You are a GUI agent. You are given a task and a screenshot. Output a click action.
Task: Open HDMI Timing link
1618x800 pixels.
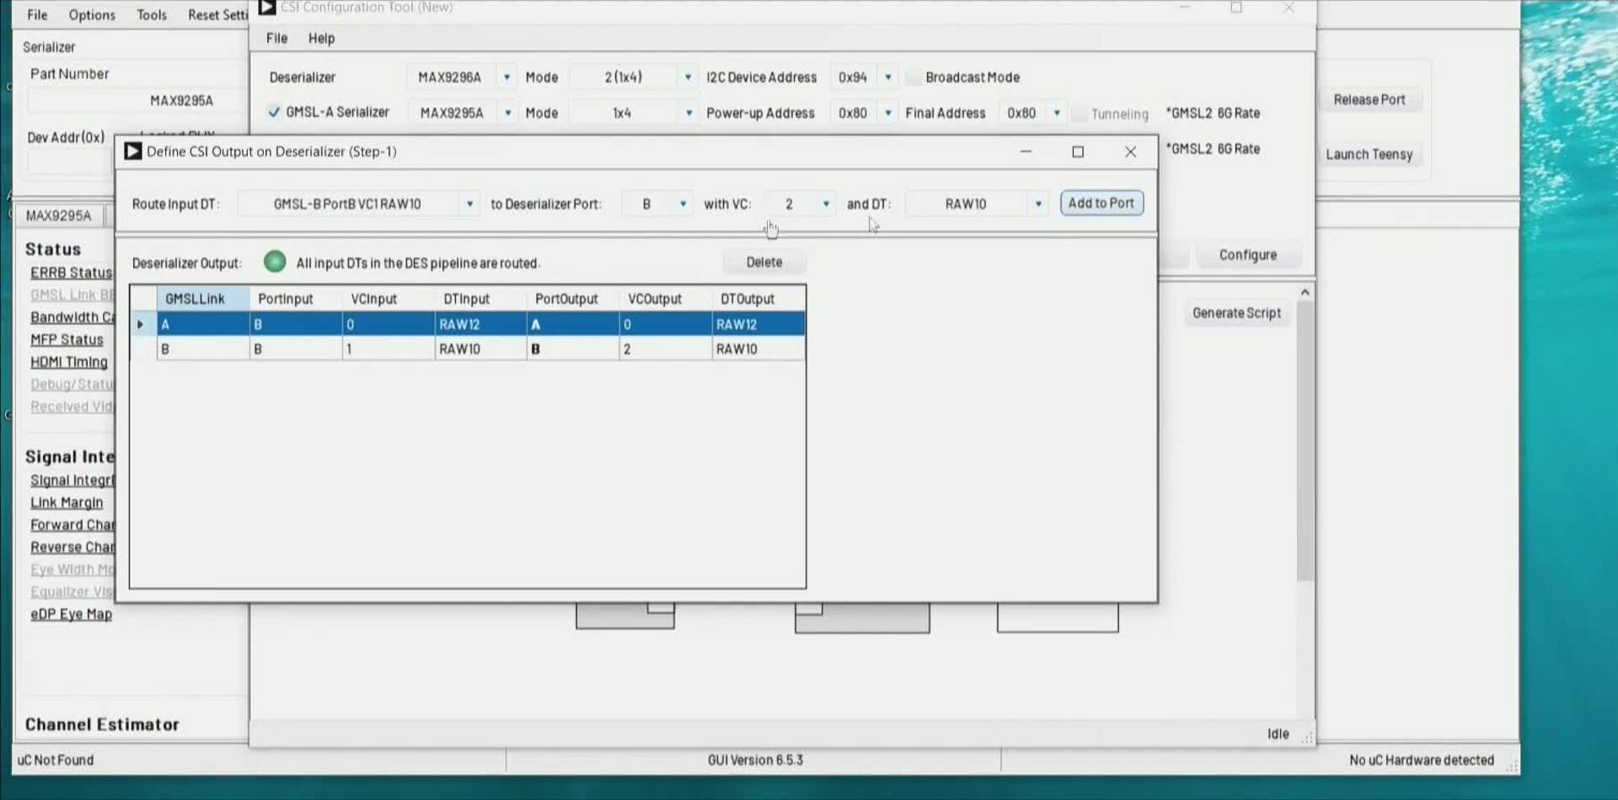[69, 361]
